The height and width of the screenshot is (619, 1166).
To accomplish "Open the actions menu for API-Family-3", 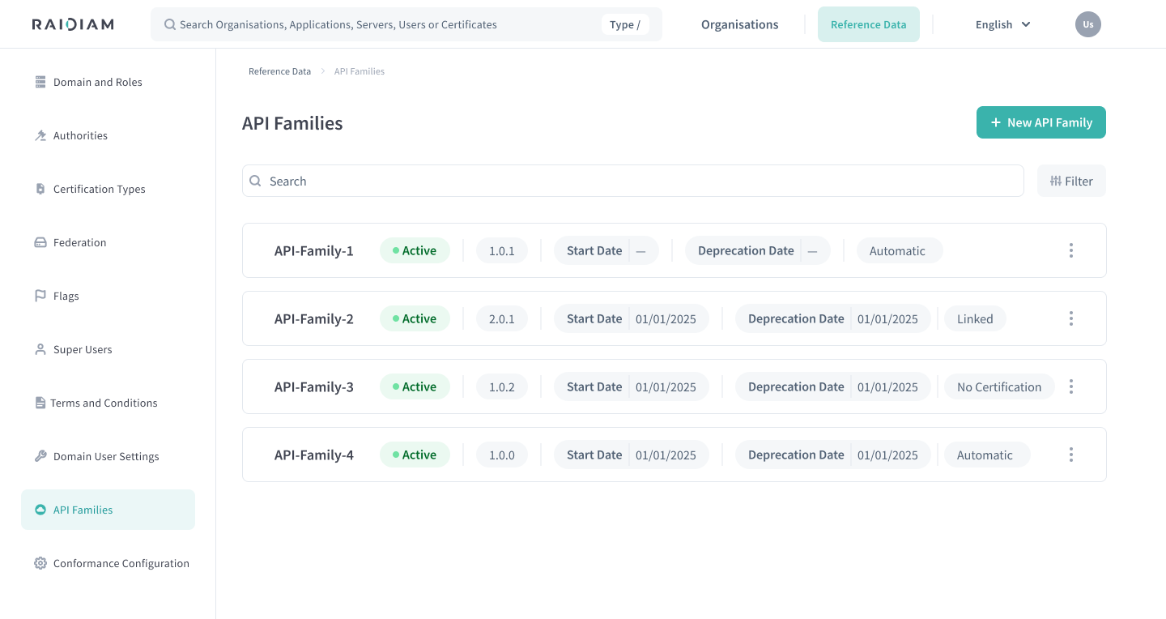I will (1070, 386).
